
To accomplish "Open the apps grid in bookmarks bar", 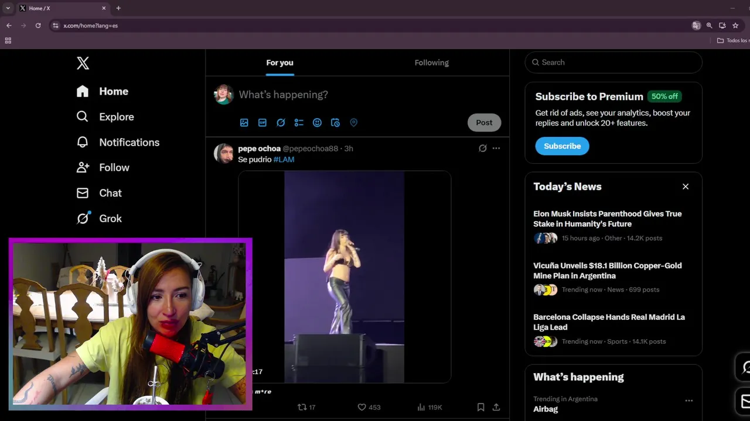I will (x=8, y=40).
